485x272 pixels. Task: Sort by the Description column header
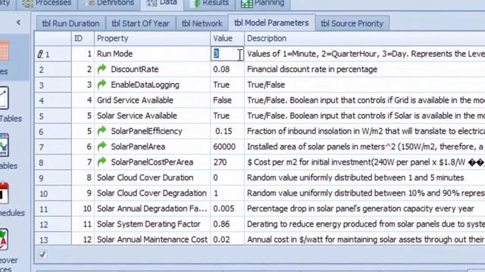[365, 39]
